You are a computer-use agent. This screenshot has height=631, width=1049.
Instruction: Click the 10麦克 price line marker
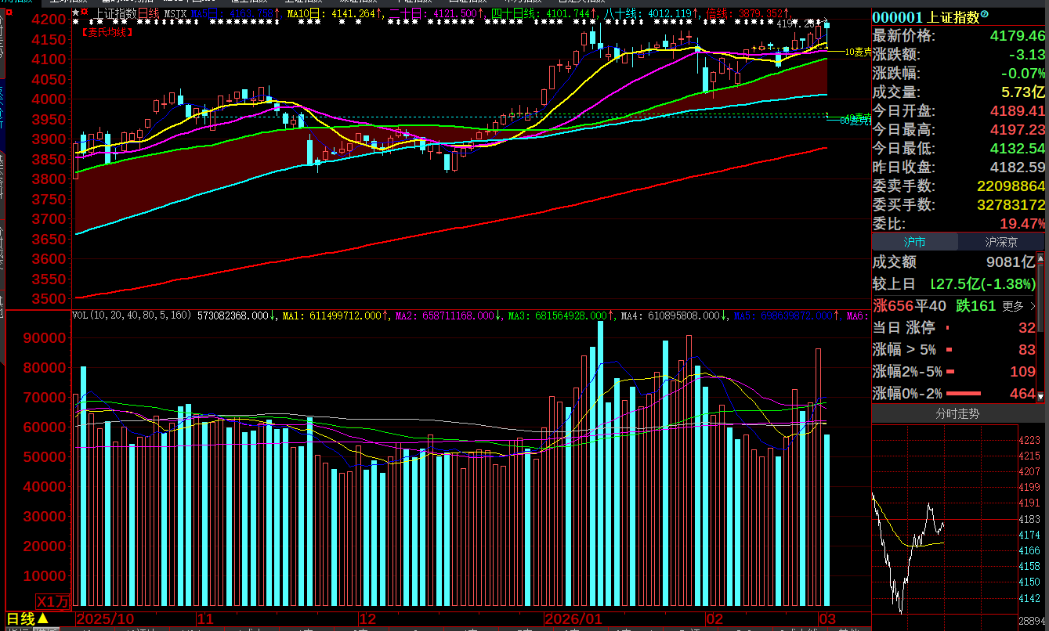[858, 52]
